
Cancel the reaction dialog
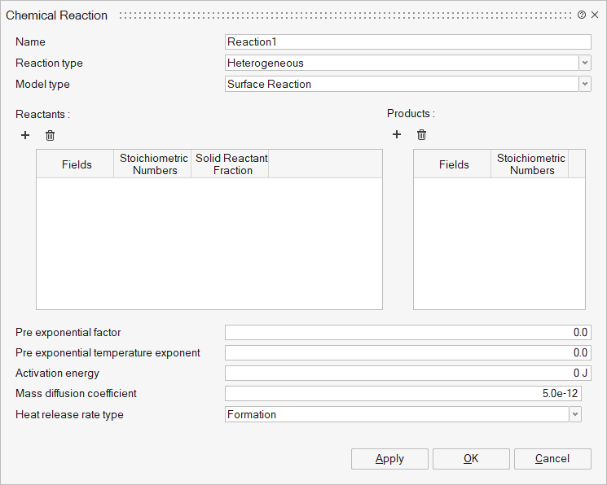tap(552, 459)
